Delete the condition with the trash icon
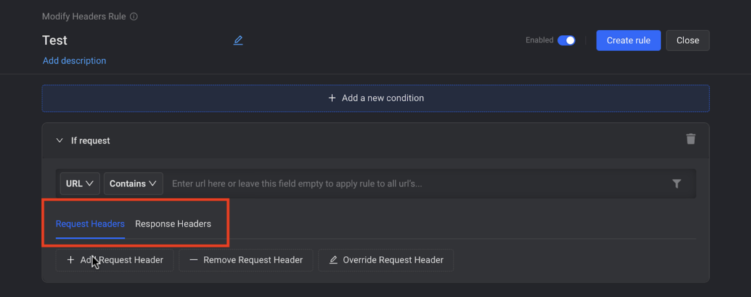751x297 pixels. (691, 139)
